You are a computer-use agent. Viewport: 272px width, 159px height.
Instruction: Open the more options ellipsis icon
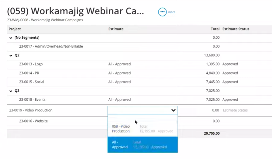[x=162, y=12]
